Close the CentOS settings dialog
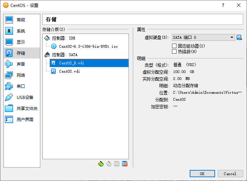This screenshot has height=181, width=247. (239, 5)
